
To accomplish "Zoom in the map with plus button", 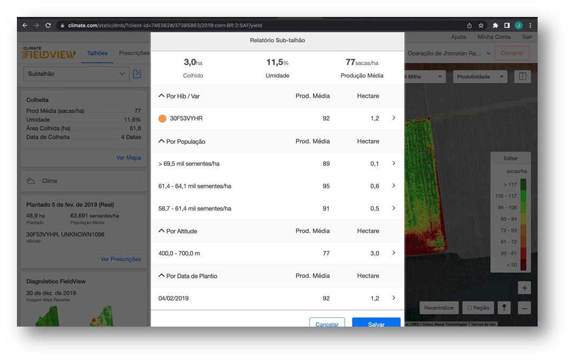I will (x=524, y=288).
